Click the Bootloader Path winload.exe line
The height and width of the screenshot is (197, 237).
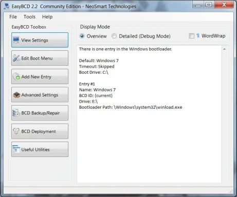click(x=131, y=107)
